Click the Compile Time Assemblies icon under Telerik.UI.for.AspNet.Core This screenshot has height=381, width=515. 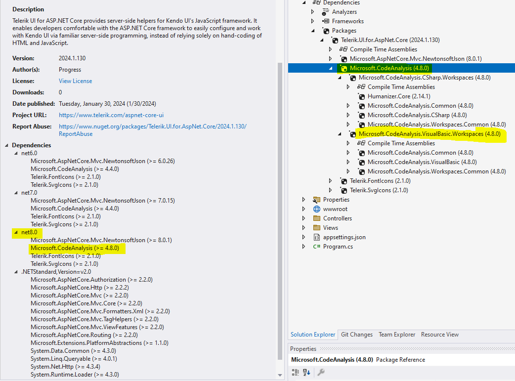(343, 49)
